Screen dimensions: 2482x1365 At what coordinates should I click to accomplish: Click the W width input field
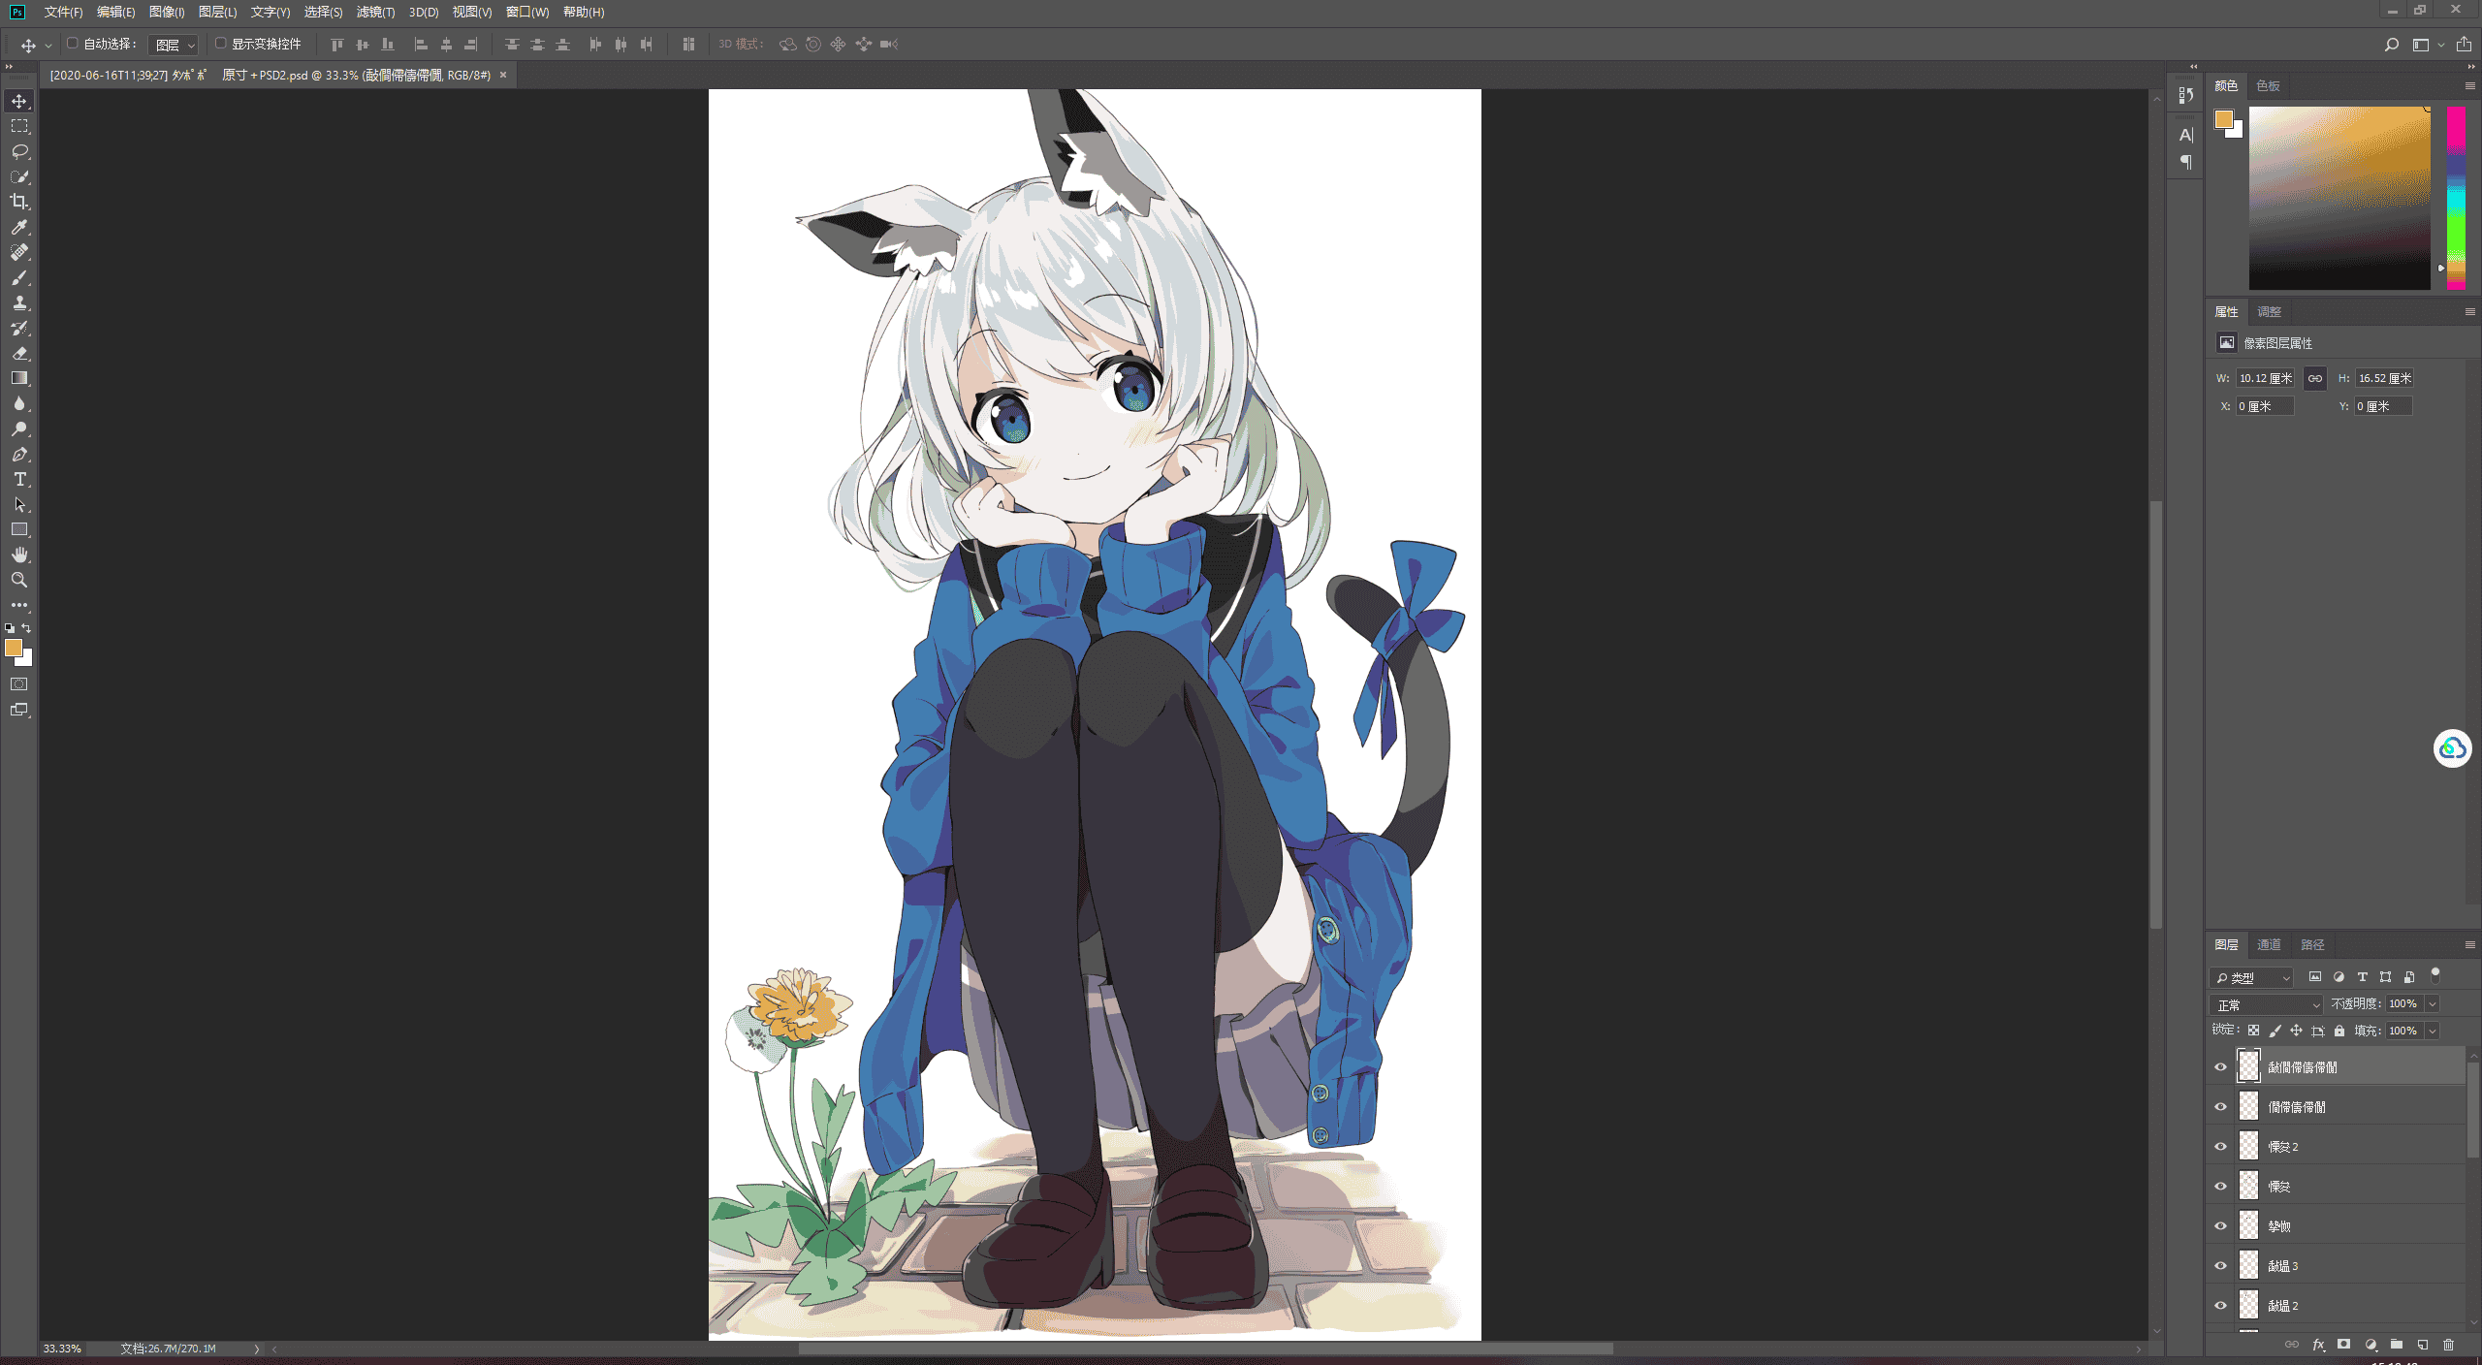[x=2265, y=379]
